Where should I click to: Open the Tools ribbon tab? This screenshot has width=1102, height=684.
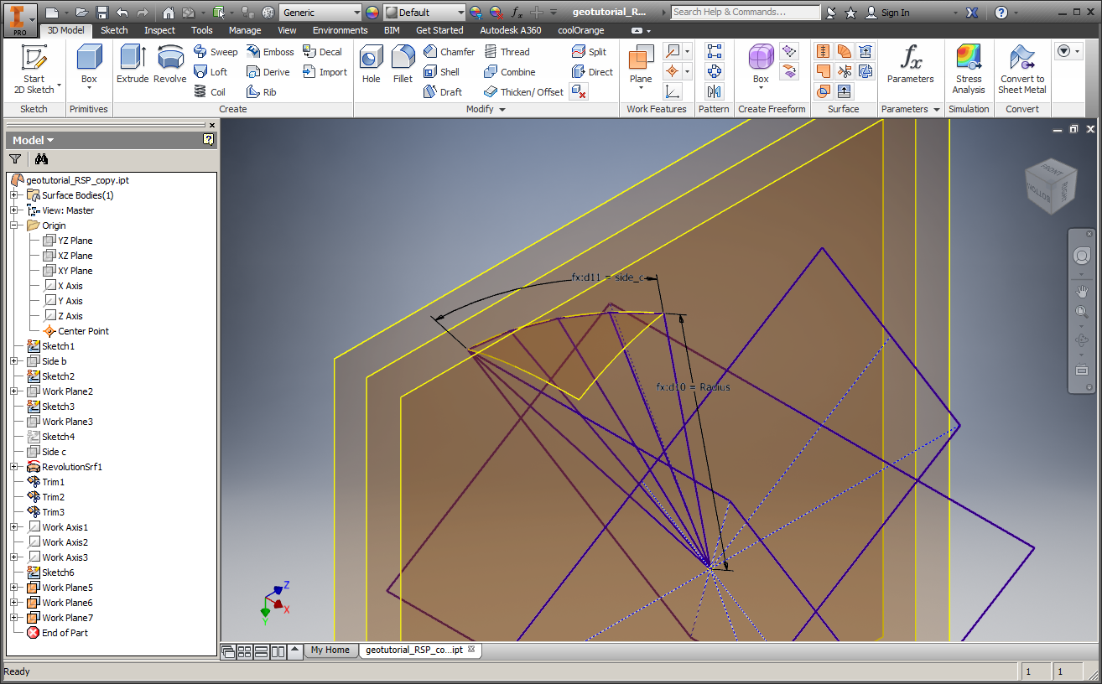[x=201, y=30]
